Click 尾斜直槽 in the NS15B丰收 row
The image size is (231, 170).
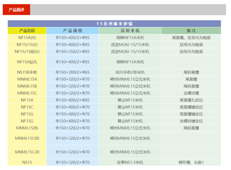pos(191,72)
